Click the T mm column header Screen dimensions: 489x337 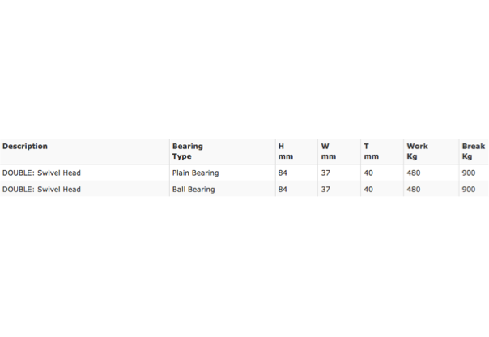coord(371,151)
